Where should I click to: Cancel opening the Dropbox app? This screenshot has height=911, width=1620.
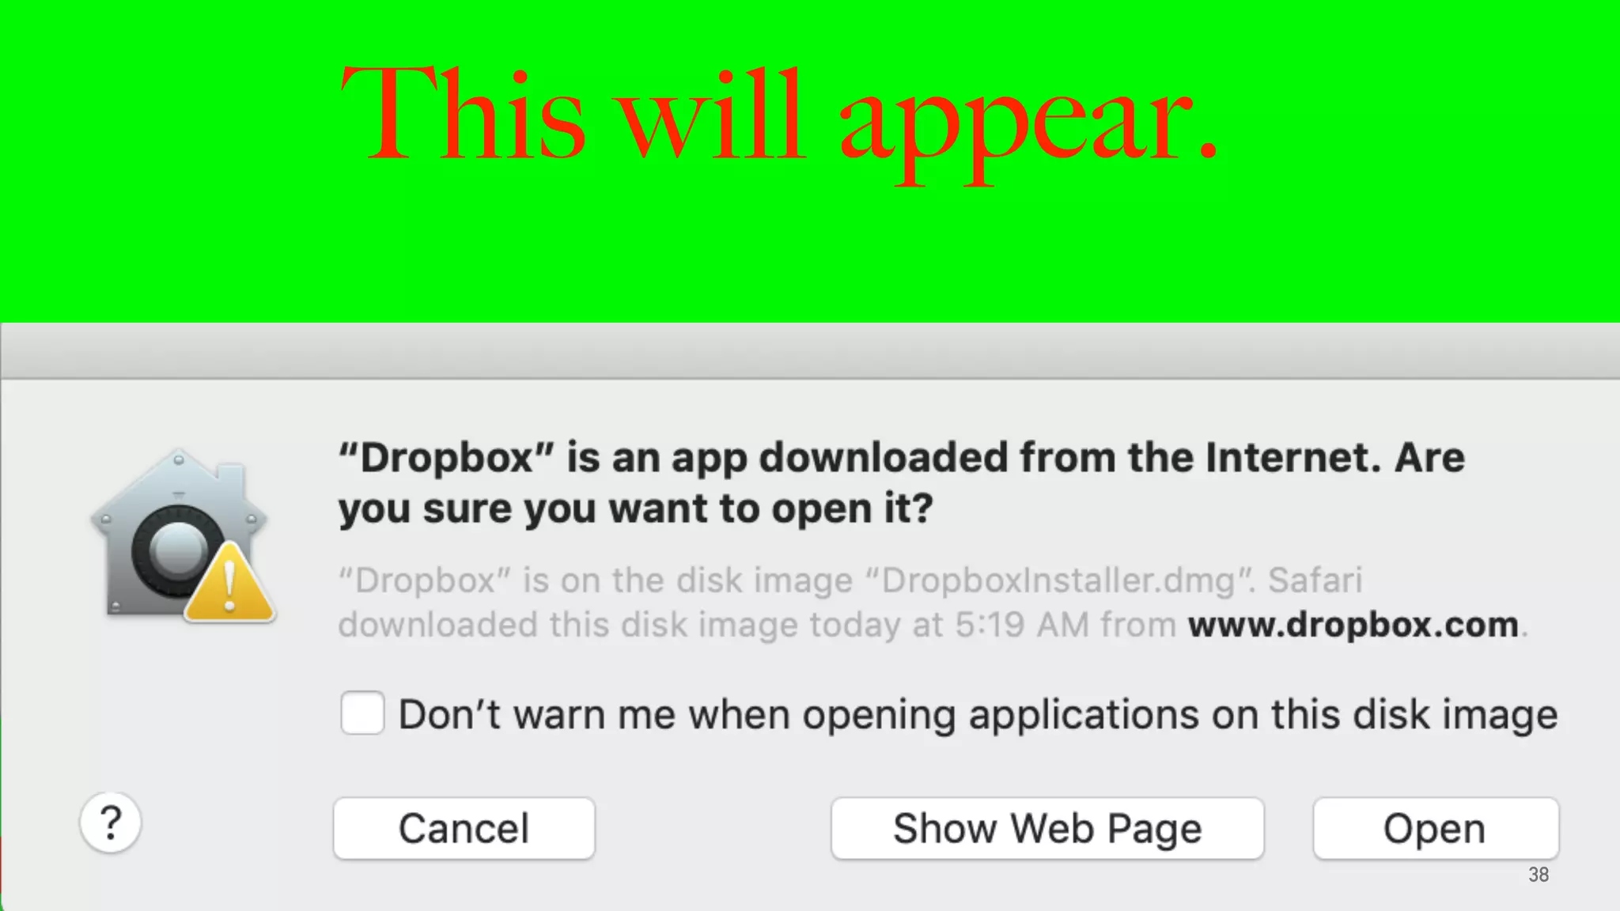[464, 829]
